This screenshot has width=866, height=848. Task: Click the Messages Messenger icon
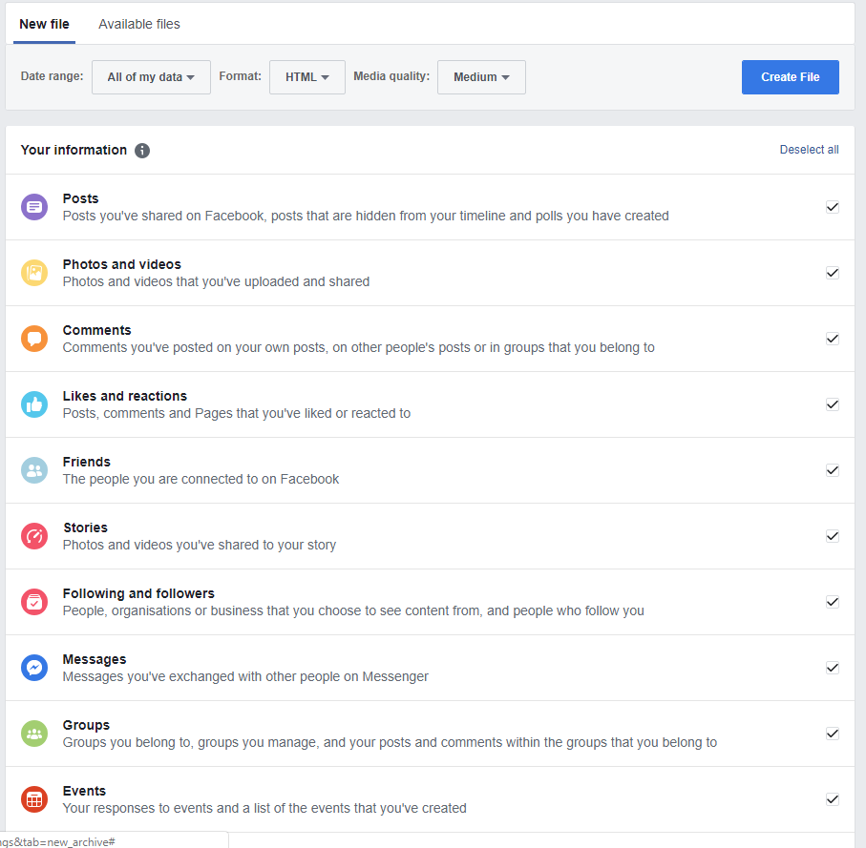[34, 668]
